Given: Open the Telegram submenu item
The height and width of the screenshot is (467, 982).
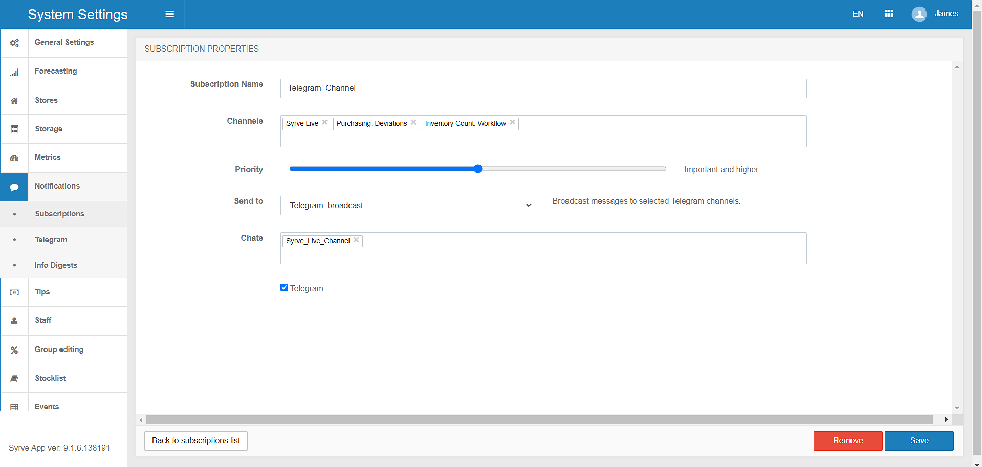Looking at the screenshot, I should point(51,240).
